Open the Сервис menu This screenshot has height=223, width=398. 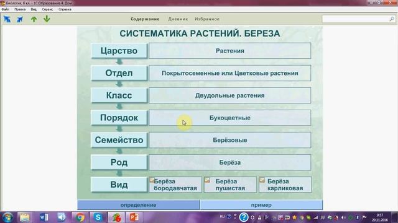pyautogui.click(x=47, y=9)
